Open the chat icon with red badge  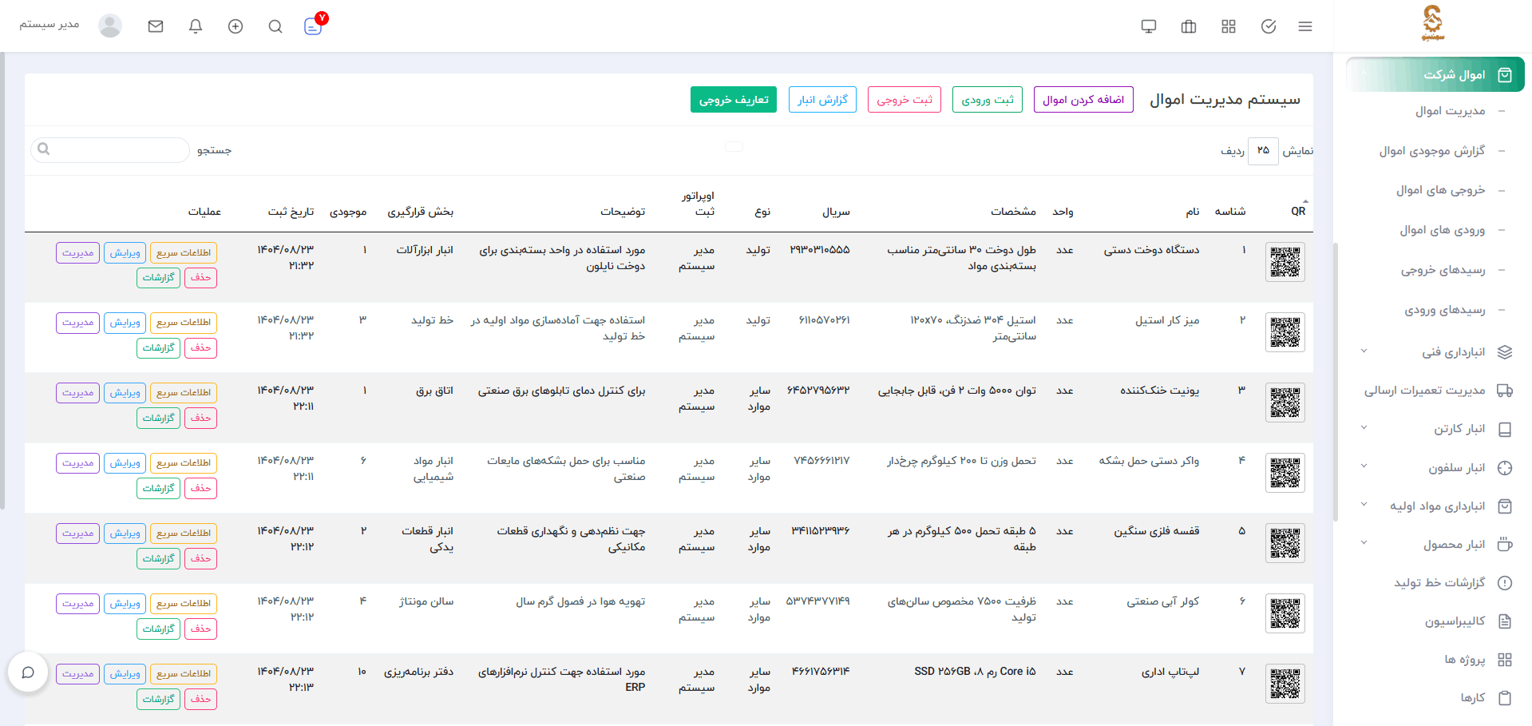pyautogui.click(x=314, y=26)
